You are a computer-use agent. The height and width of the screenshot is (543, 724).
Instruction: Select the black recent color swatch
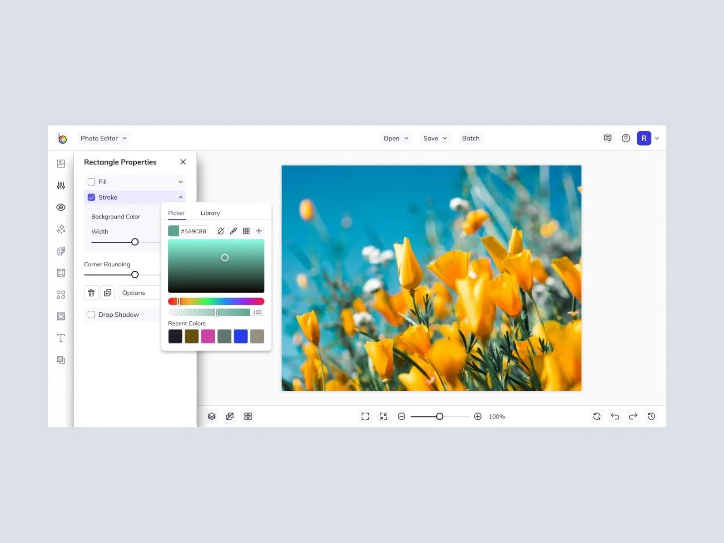coord(175,336)
